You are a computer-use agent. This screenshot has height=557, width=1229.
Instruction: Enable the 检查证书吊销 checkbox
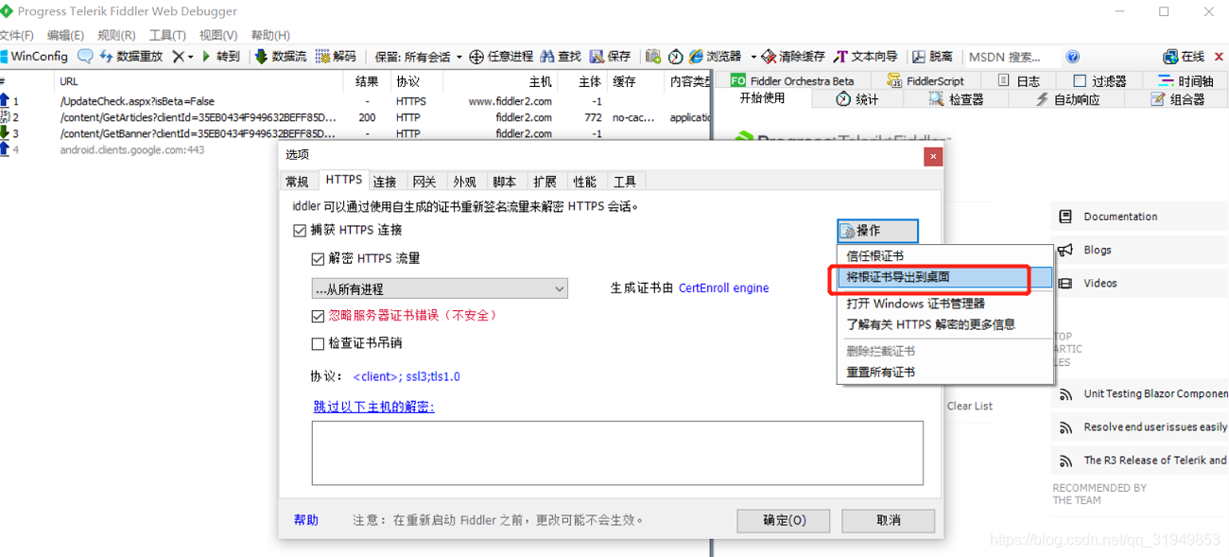click(318, 343)
